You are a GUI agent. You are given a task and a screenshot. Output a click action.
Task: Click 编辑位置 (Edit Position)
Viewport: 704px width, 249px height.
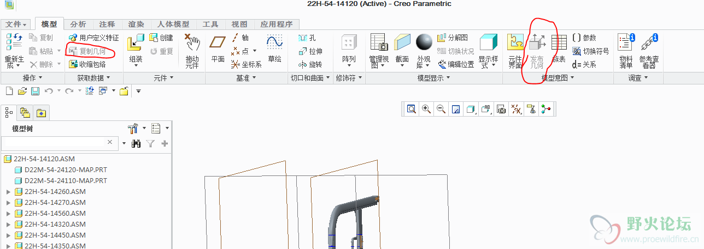tap(456, 64)
